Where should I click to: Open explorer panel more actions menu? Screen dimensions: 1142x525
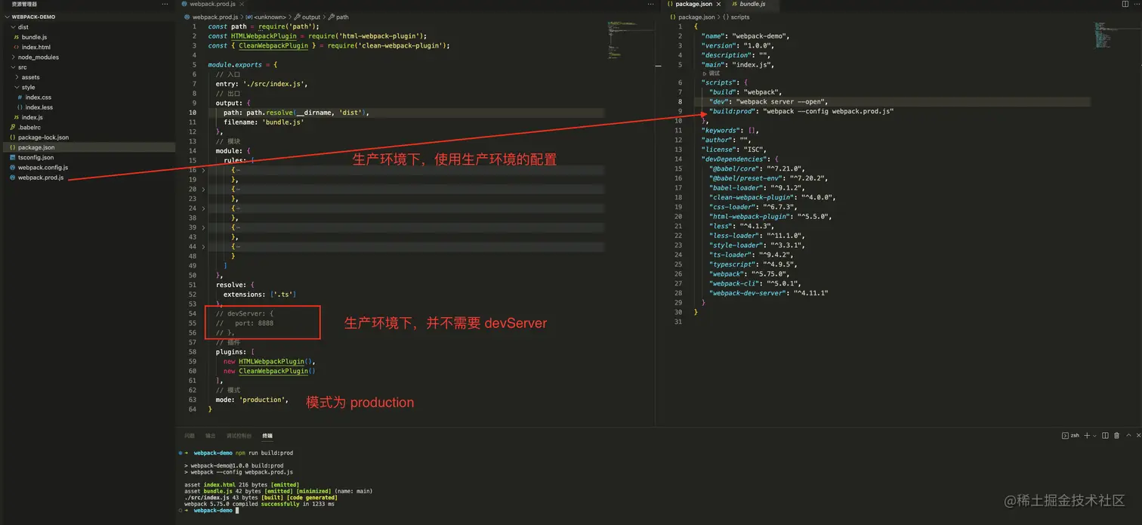165,5
